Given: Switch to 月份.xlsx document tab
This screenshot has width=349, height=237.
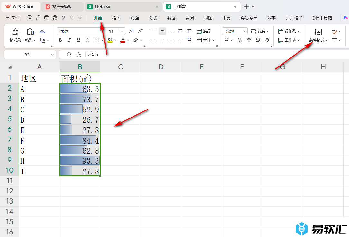Looking at the screenshot, I should [123, 7].
